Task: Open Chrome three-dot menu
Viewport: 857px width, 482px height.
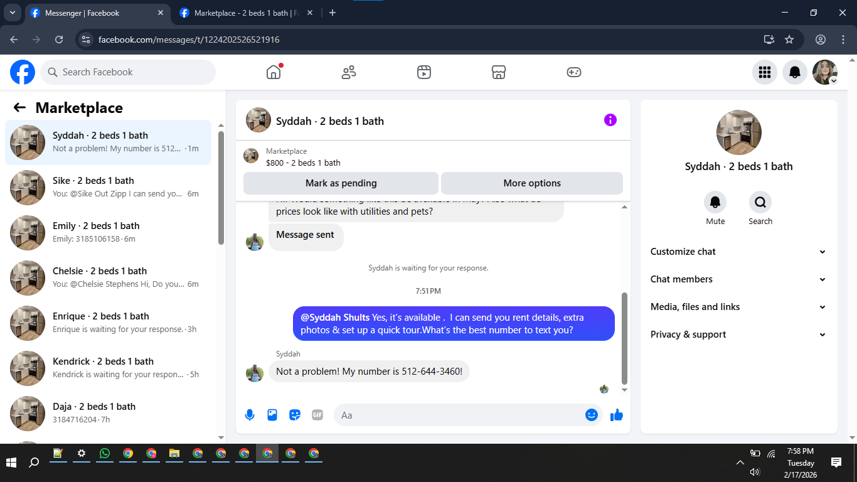Action: pos(843,40)
